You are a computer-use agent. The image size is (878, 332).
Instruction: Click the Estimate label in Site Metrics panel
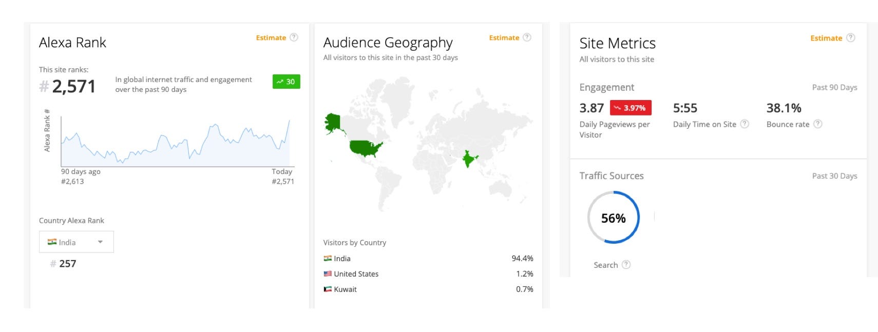[826, 38]
